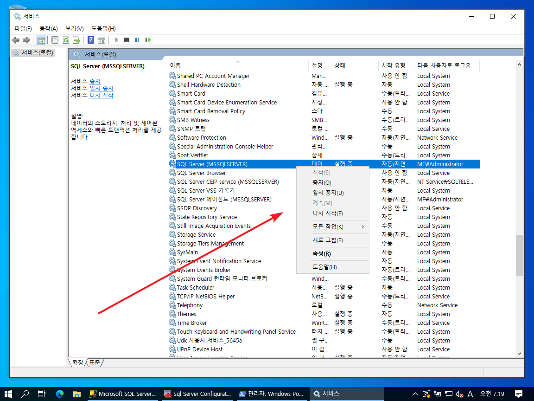Viewport: 534px width, 401px height.
Task: Open Help via the blue question-mark icon
Action: (x=90, y=40)
